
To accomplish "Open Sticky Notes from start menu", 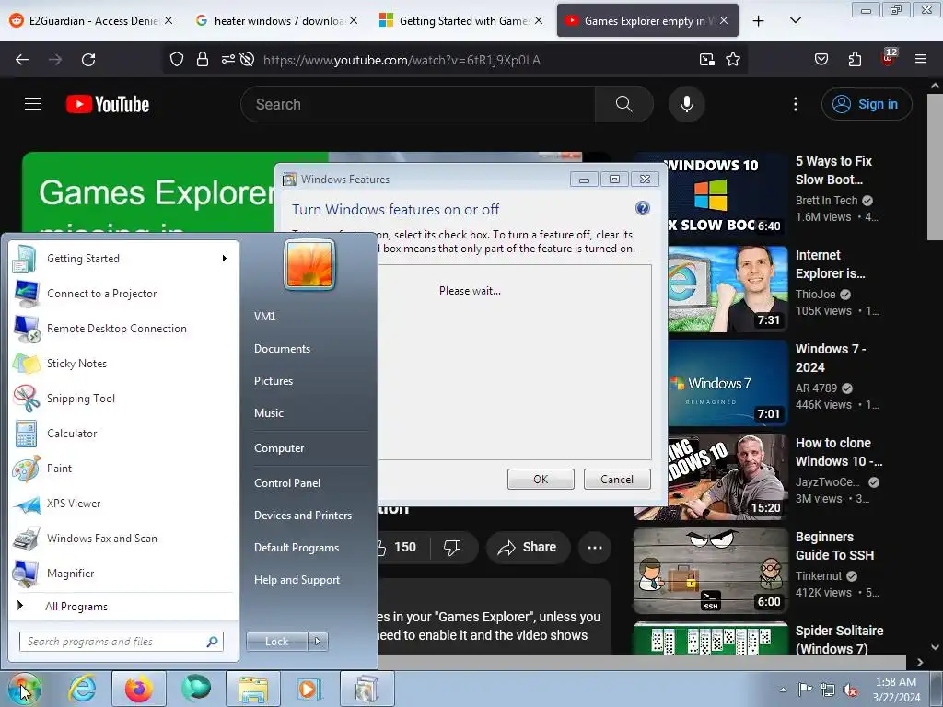I will (123, 363).
